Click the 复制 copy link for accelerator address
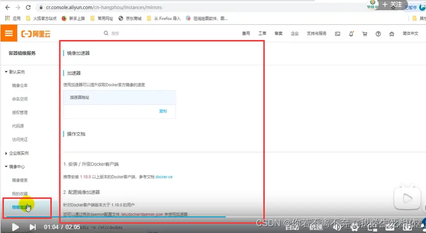Screen dimensions: 426x233 [x=163, y=111]
